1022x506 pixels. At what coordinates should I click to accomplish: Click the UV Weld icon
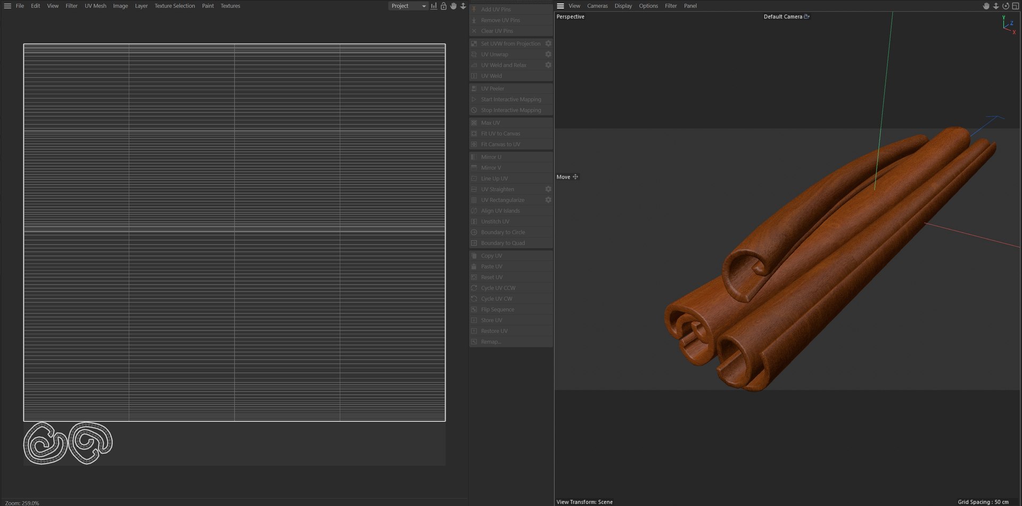click(474, 76)
